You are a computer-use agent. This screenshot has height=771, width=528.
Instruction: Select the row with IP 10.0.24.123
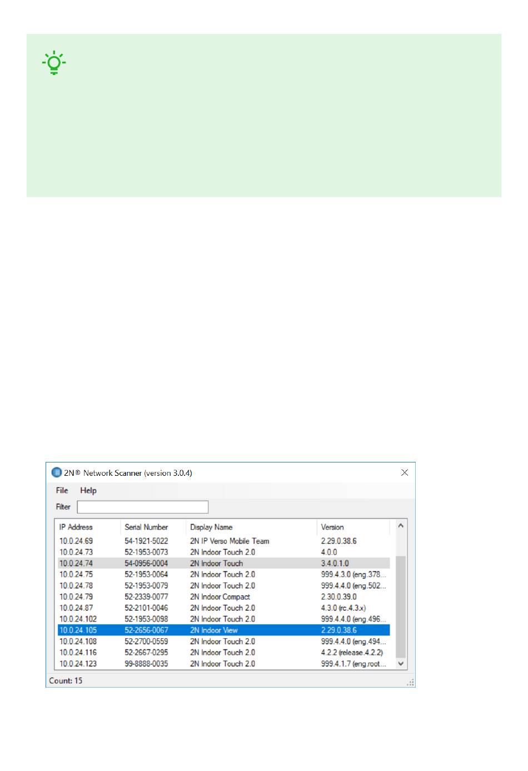pyautogui.click(x=224, y=664)
